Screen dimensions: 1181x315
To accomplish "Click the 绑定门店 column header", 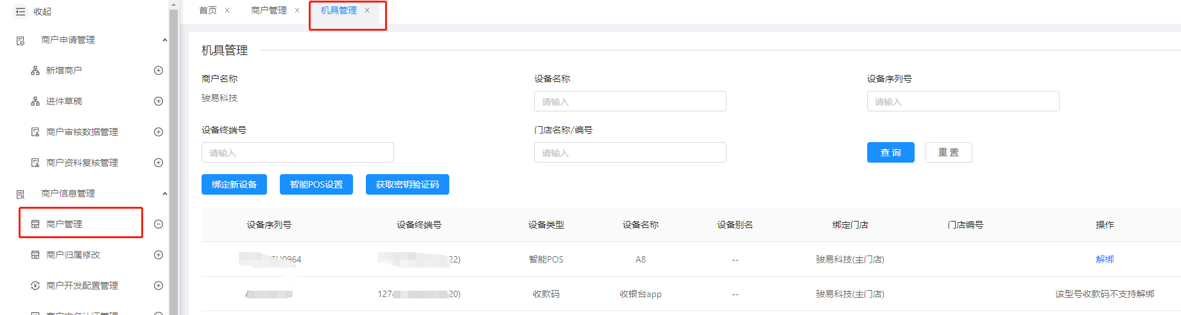I will tap(850, 225).
